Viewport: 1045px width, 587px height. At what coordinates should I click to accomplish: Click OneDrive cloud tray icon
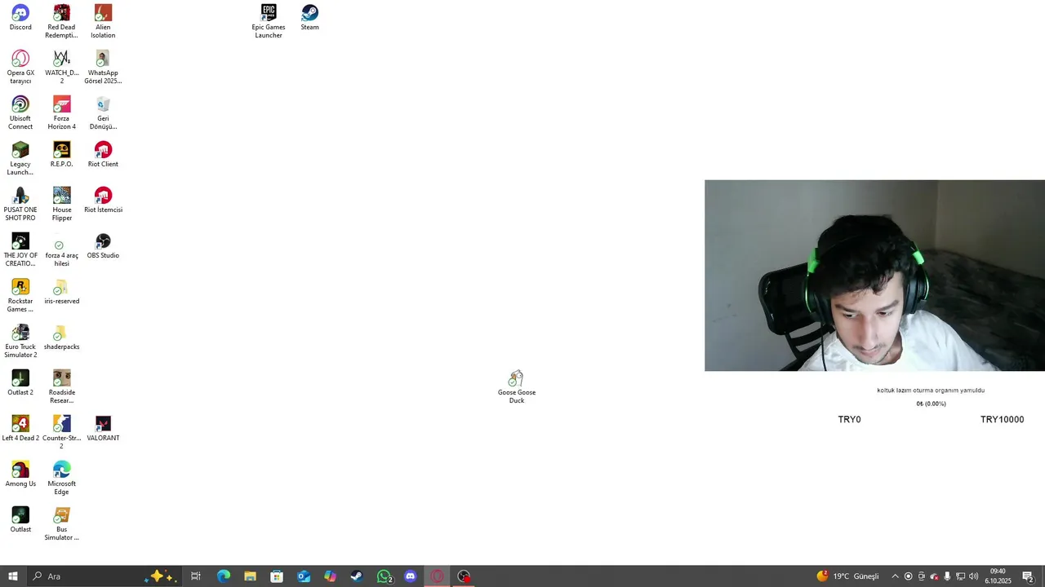coord(935,576)
